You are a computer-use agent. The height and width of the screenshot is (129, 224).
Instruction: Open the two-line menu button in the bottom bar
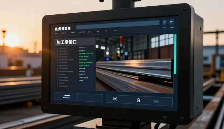click(x=66, y=96)
